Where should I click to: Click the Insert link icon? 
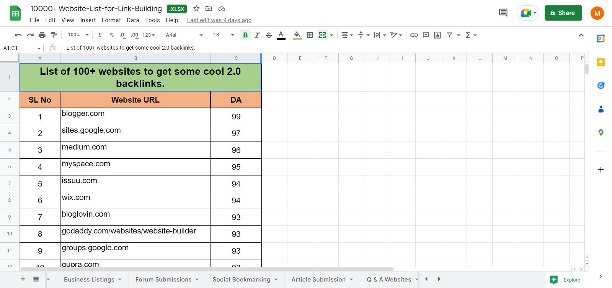(414, 35)
